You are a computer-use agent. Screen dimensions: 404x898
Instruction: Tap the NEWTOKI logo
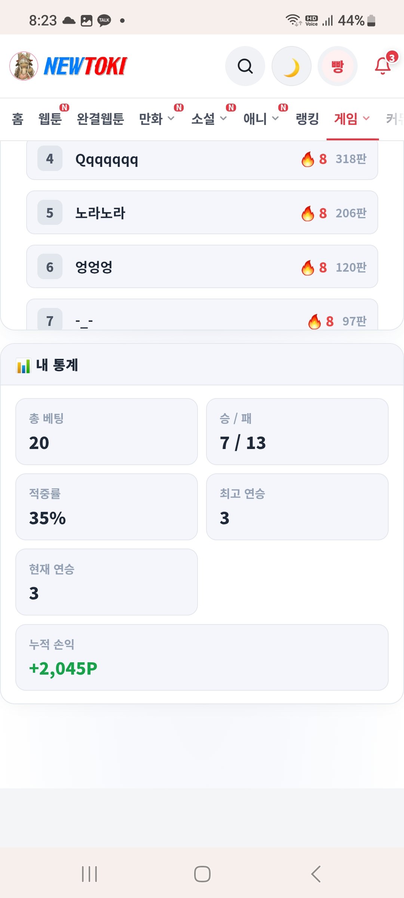point(86,66)
